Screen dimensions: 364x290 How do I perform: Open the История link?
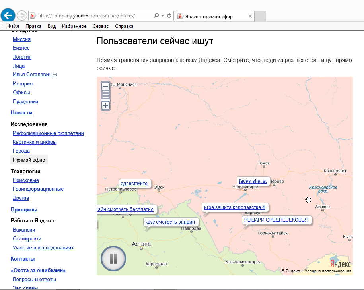click(23, 84)
